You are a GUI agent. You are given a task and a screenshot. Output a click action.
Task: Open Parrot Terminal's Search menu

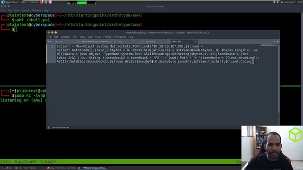click(x=26, y=10)
